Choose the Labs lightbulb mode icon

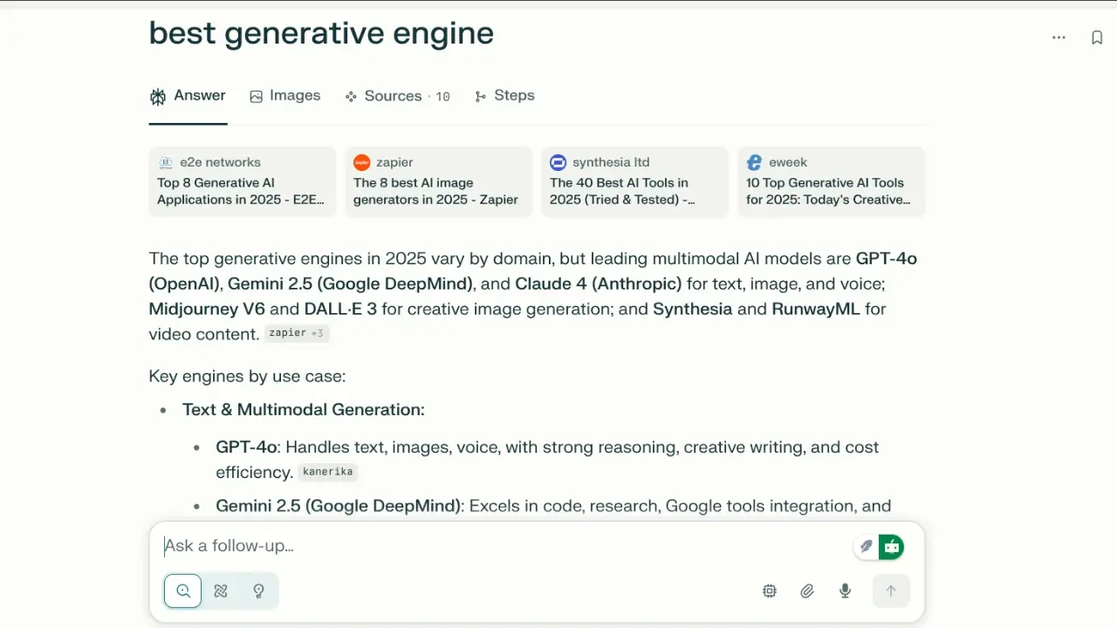[258, 590]
